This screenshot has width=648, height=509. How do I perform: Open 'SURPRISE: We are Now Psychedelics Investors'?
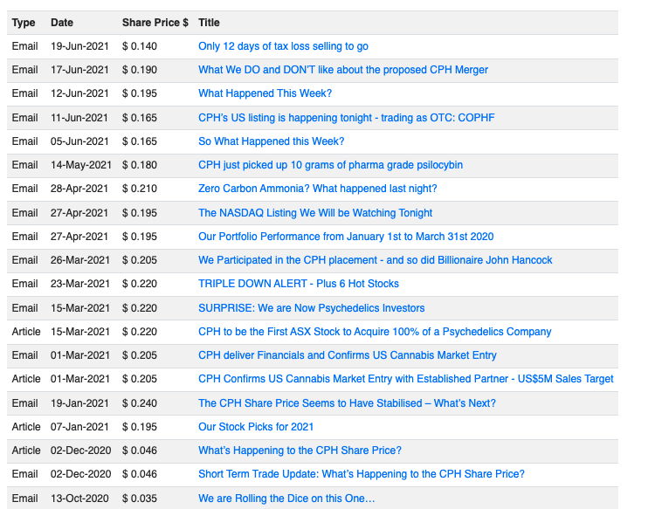(x=311, y=308)
